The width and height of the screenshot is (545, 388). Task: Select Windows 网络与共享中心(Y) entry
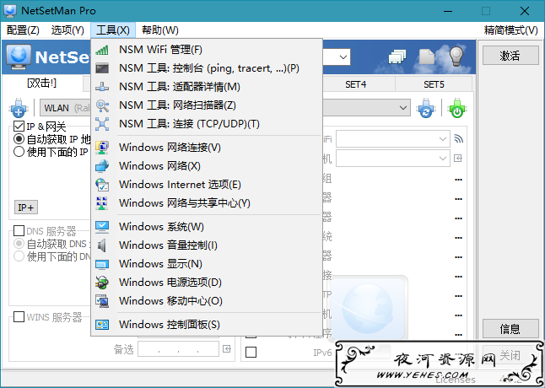[207, 203]
